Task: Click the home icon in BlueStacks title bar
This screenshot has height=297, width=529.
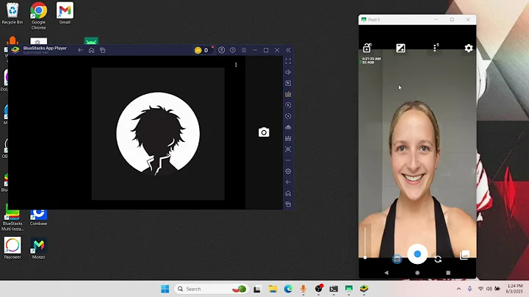Action: (x=91, y=50)
